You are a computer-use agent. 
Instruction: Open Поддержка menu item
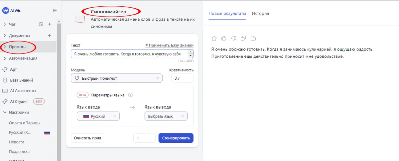click(x=19, y=152)
